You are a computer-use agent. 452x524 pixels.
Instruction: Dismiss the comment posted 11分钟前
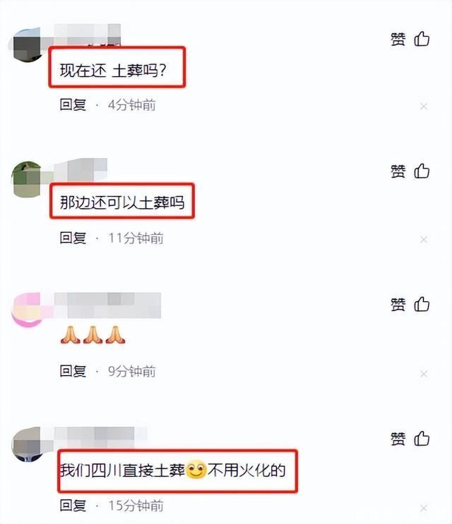424,239
